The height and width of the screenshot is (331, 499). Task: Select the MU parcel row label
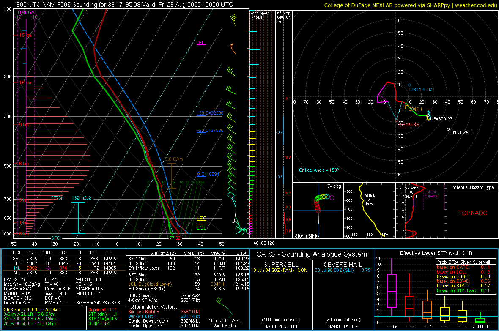[x=17, y=272]
